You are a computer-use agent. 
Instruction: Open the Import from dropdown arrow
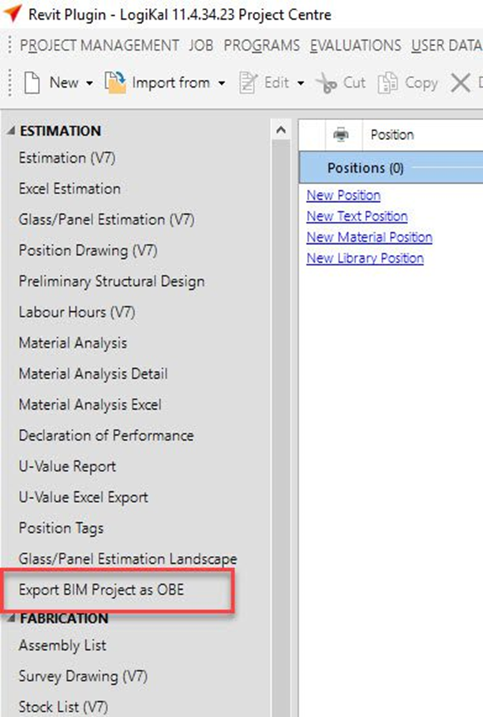tap(222, 83)
